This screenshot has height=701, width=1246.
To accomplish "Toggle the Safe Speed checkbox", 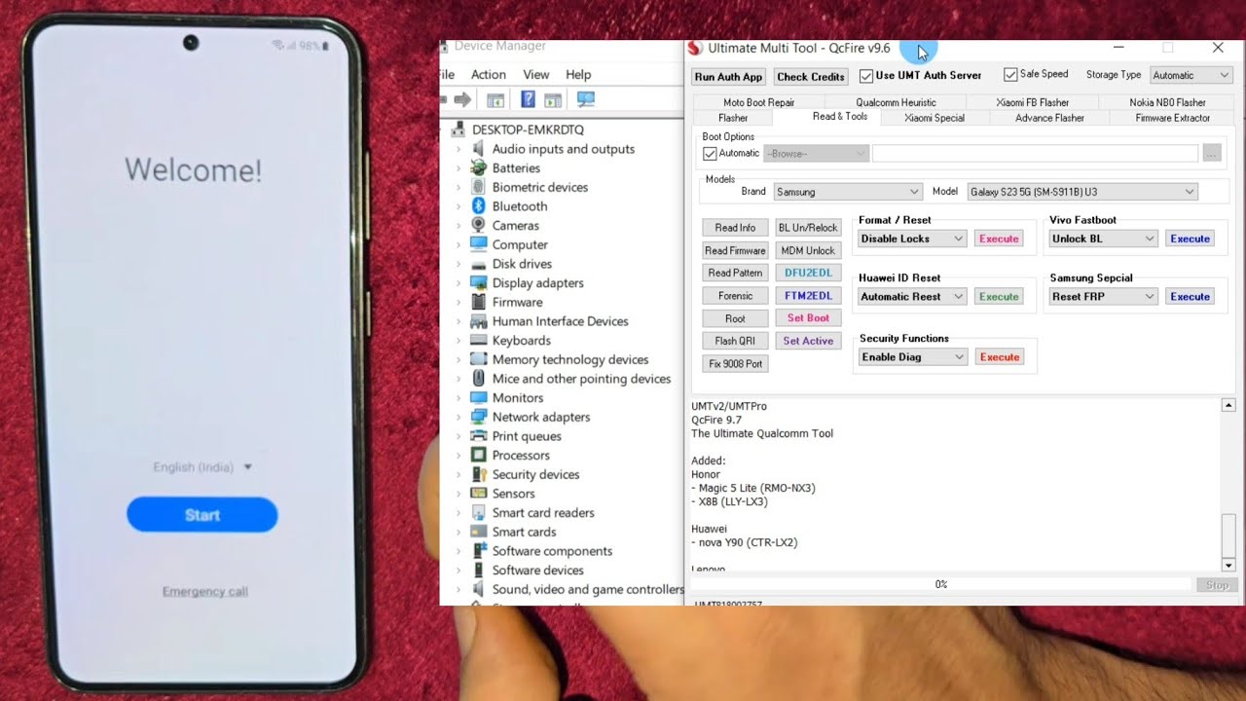I will tap(1010, 75).
